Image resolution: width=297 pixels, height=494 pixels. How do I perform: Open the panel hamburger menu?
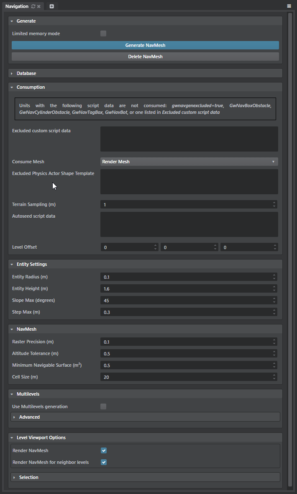[289, 6]
